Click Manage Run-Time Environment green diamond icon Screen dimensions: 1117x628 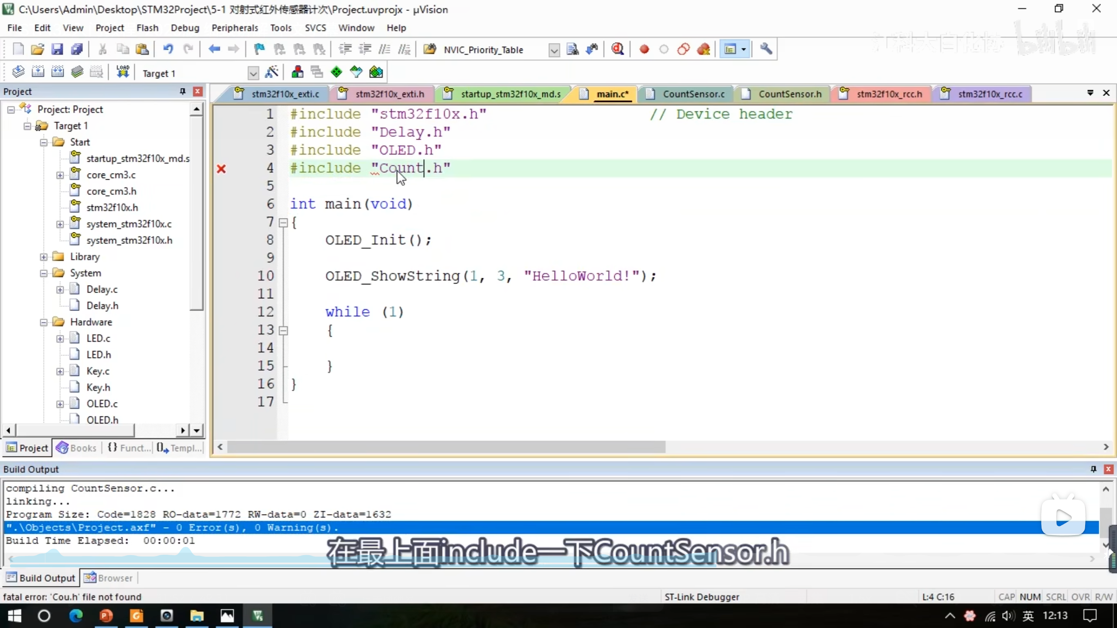pos(336,72)
